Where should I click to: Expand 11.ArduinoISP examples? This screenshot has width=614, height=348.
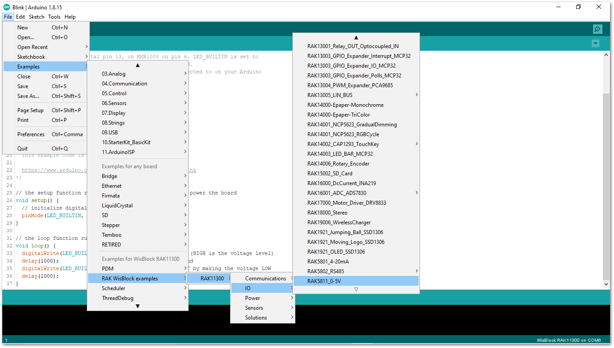(138, 152)
